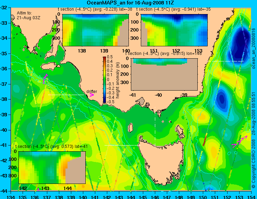Screen dimensions: 257x199
Task: Click the 146 longitude axis label
Action: pos(155,197)
